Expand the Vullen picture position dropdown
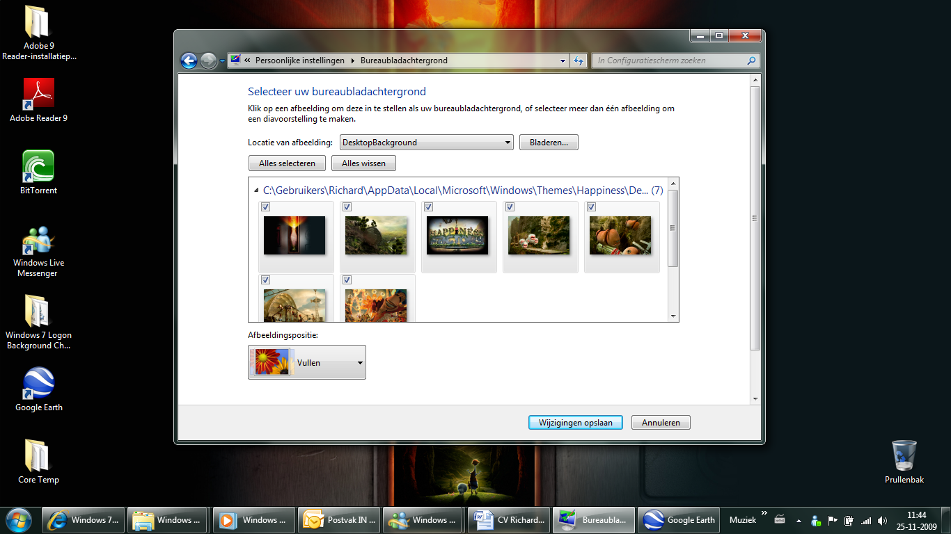The image size is (951, 534). (307, 362)
